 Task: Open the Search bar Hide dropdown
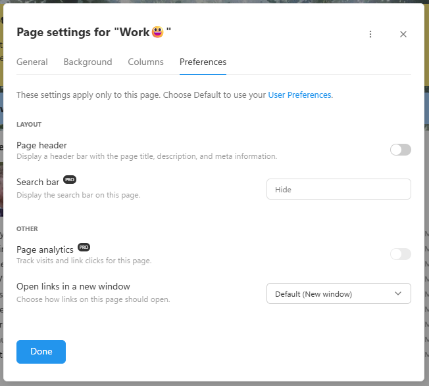[338, 189]
